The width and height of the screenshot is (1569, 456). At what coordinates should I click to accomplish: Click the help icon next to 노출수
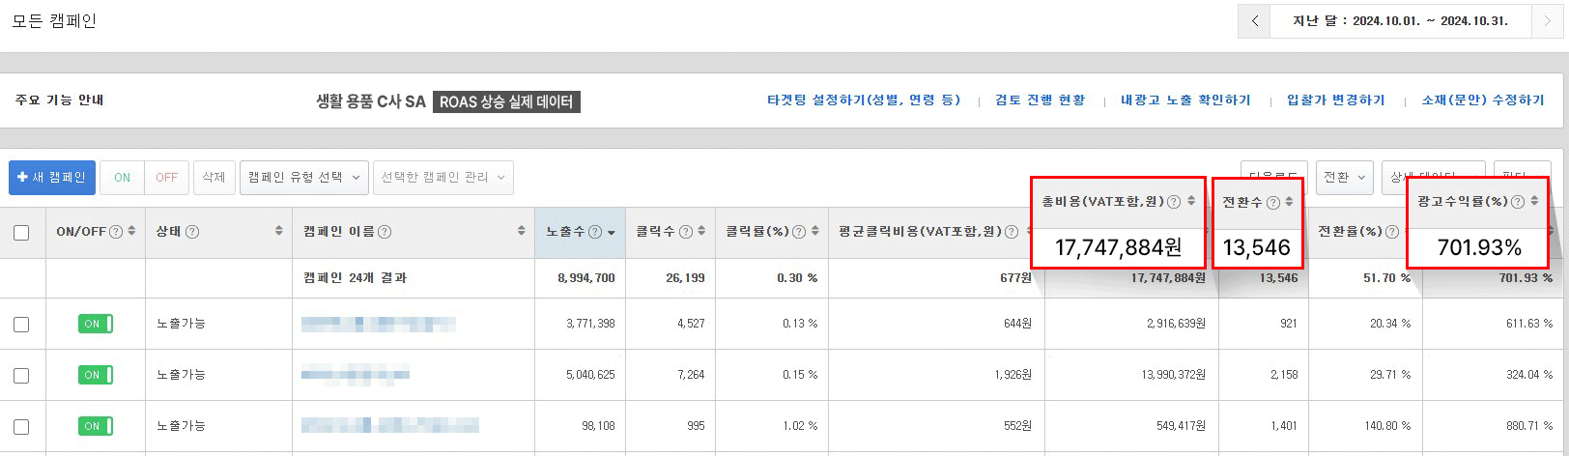click(x=595, y=232)
